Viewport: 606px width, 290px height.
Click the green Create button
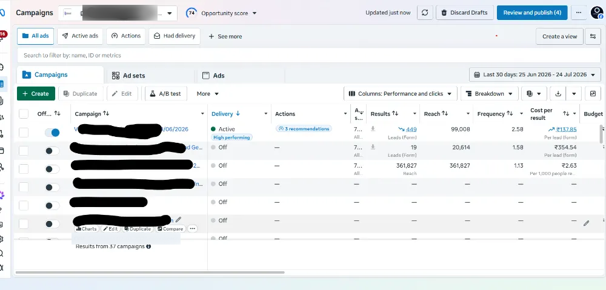(36, 93)
